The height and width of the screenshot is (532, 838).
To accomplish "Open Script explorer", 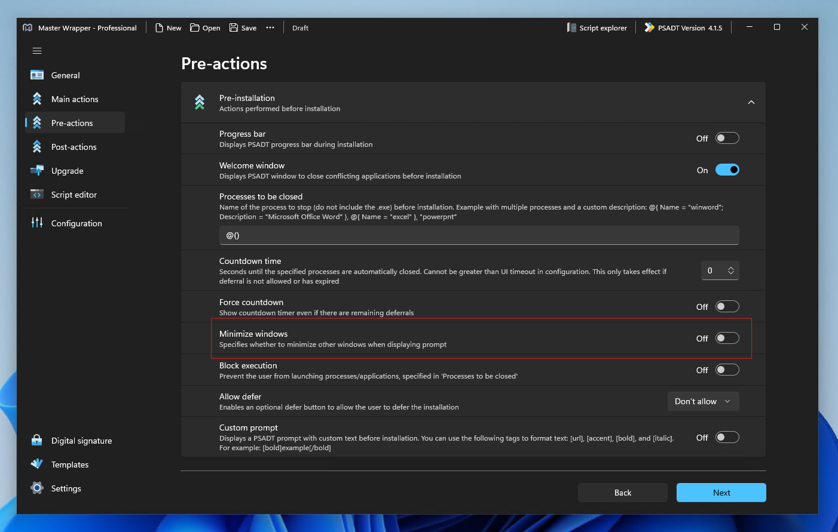I will click(x=597, y=27).
